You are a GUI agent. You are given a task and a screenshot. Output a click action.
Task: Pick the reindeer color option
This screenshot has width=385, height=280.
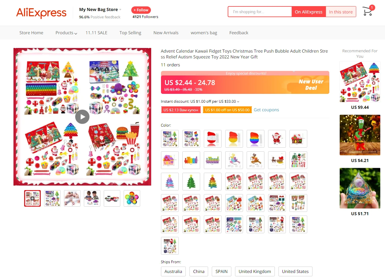point(256,160)
